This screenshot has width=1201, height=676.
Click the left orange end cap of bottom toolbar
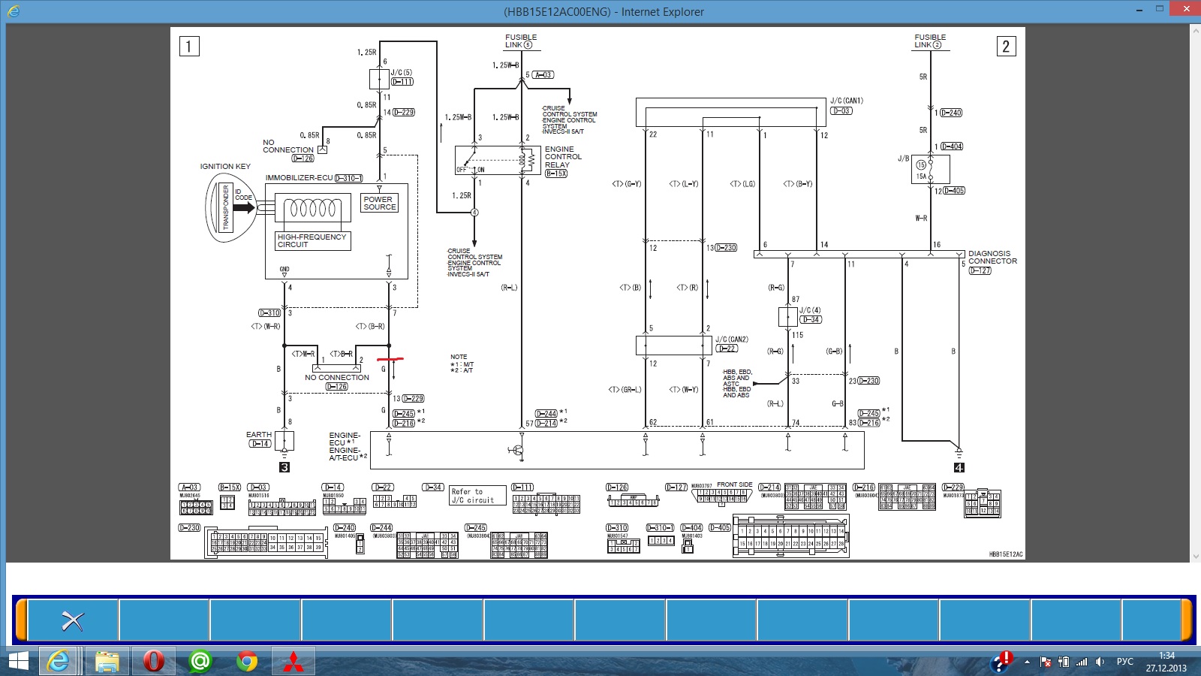[x=22, y=620]
